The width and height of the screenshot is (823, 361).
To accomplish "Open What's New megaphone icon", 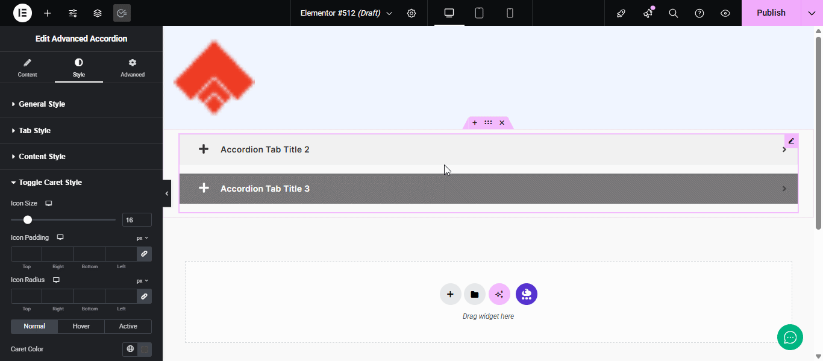I will [648, 13].
